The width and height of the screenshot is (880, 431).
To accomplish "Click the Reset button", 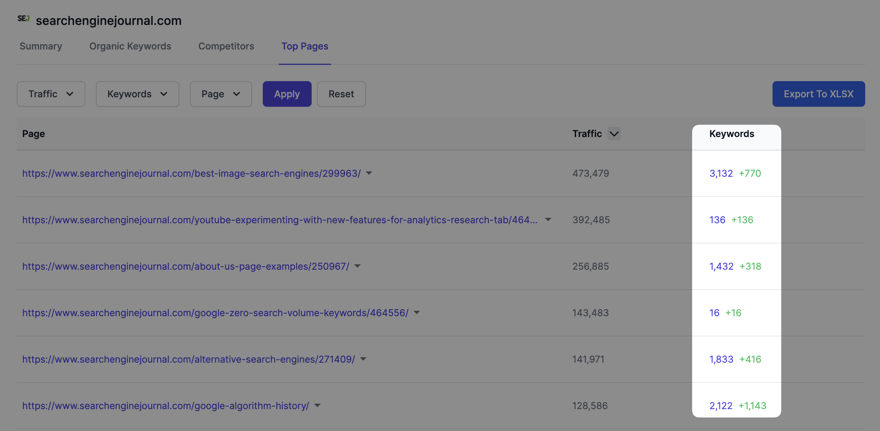I will coord(341,94).
